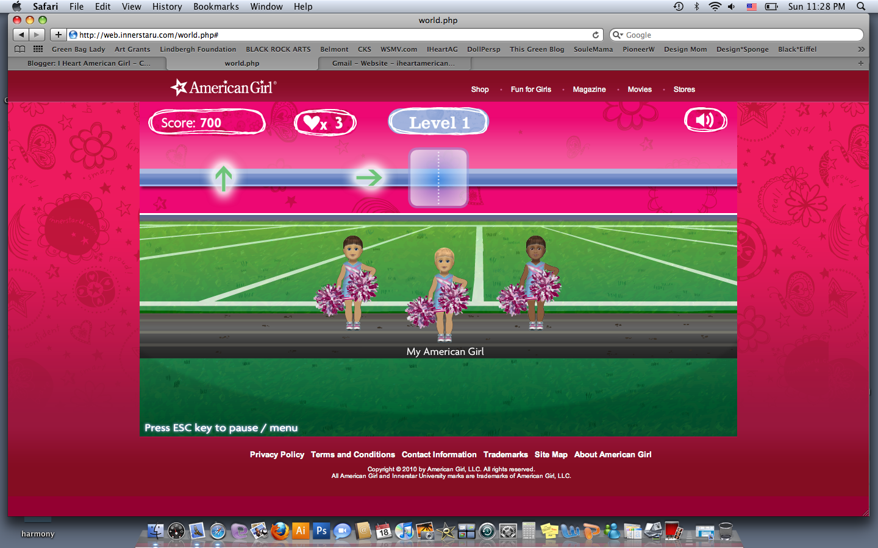
Task: Open iTunes from the Dock
Action: pos(404,531)
